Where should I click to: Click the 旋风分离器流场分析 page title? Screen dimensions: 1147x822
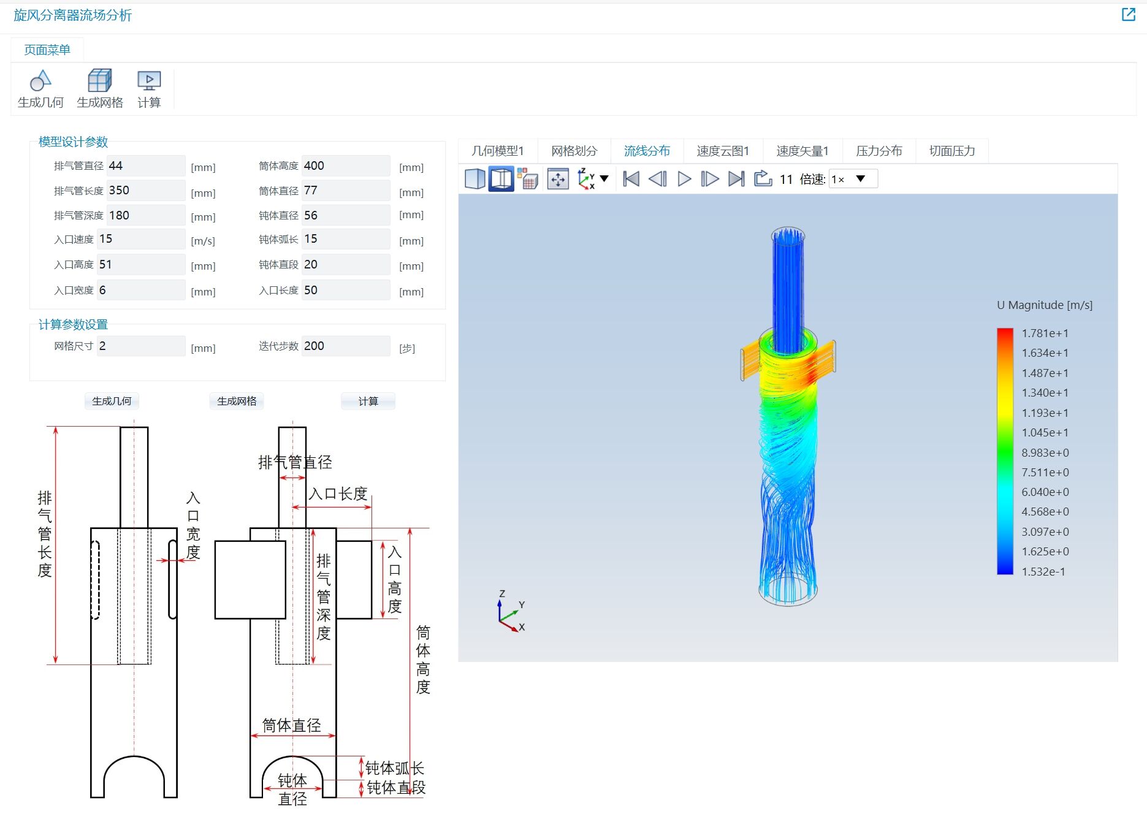pyautogui.click(x=72, y=15)
